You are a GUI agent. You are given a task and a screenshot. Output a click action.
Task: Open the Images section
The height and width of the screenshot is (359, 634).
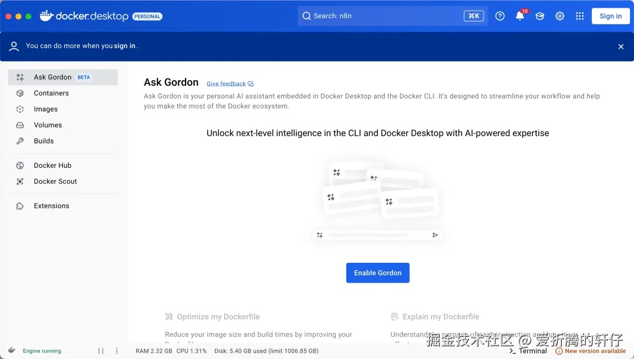click(46, 109)
